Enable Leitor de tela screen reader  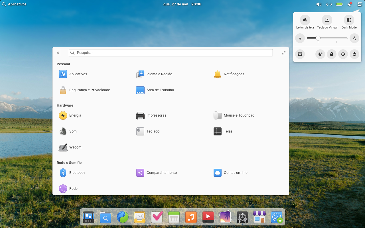(x=305, y=20)
